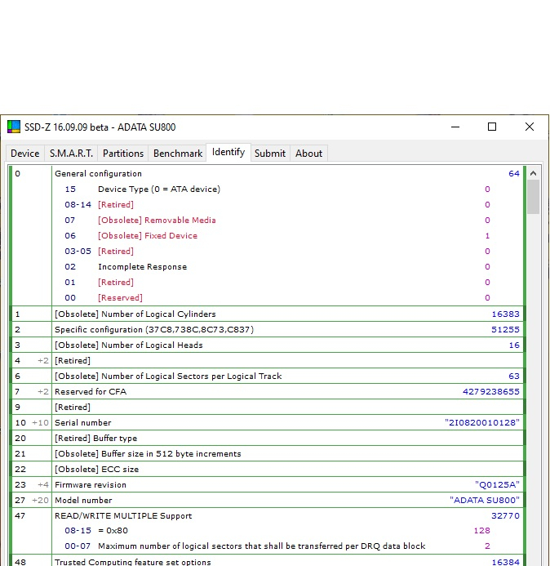Go to the Partitions tab

pyautogui.click(x=123, y=154)
